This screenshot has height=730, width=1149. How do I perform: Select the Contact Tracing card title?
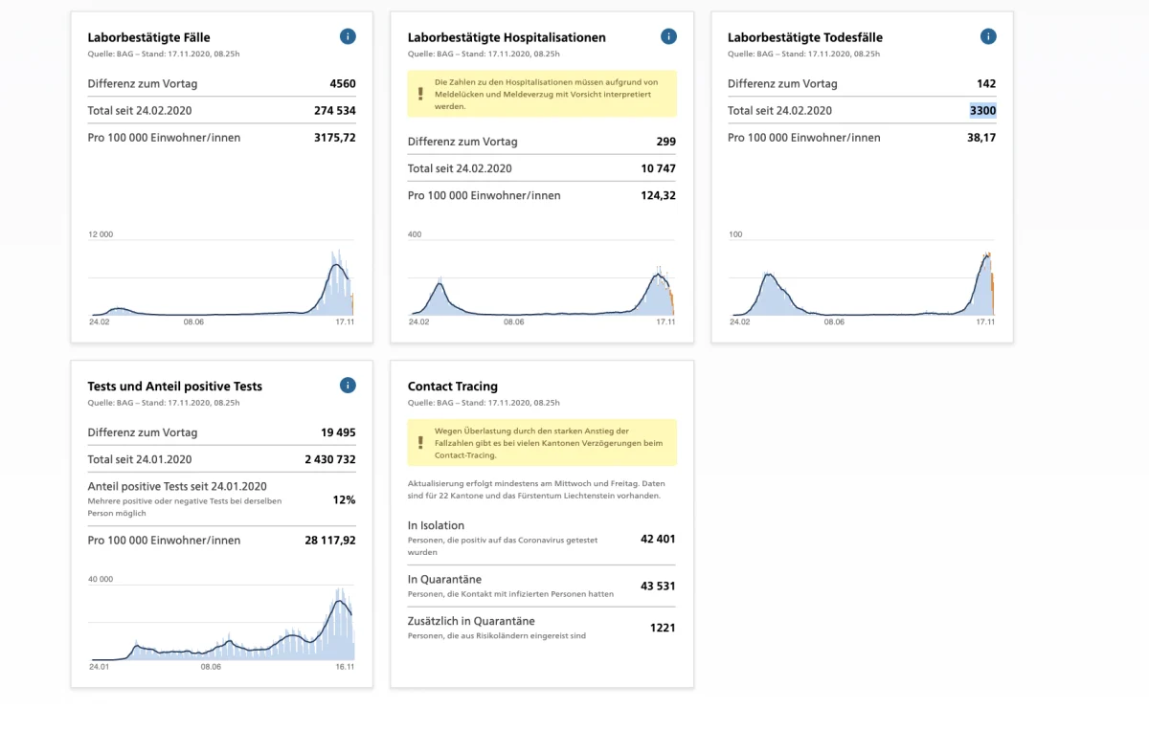click(453, 387)
